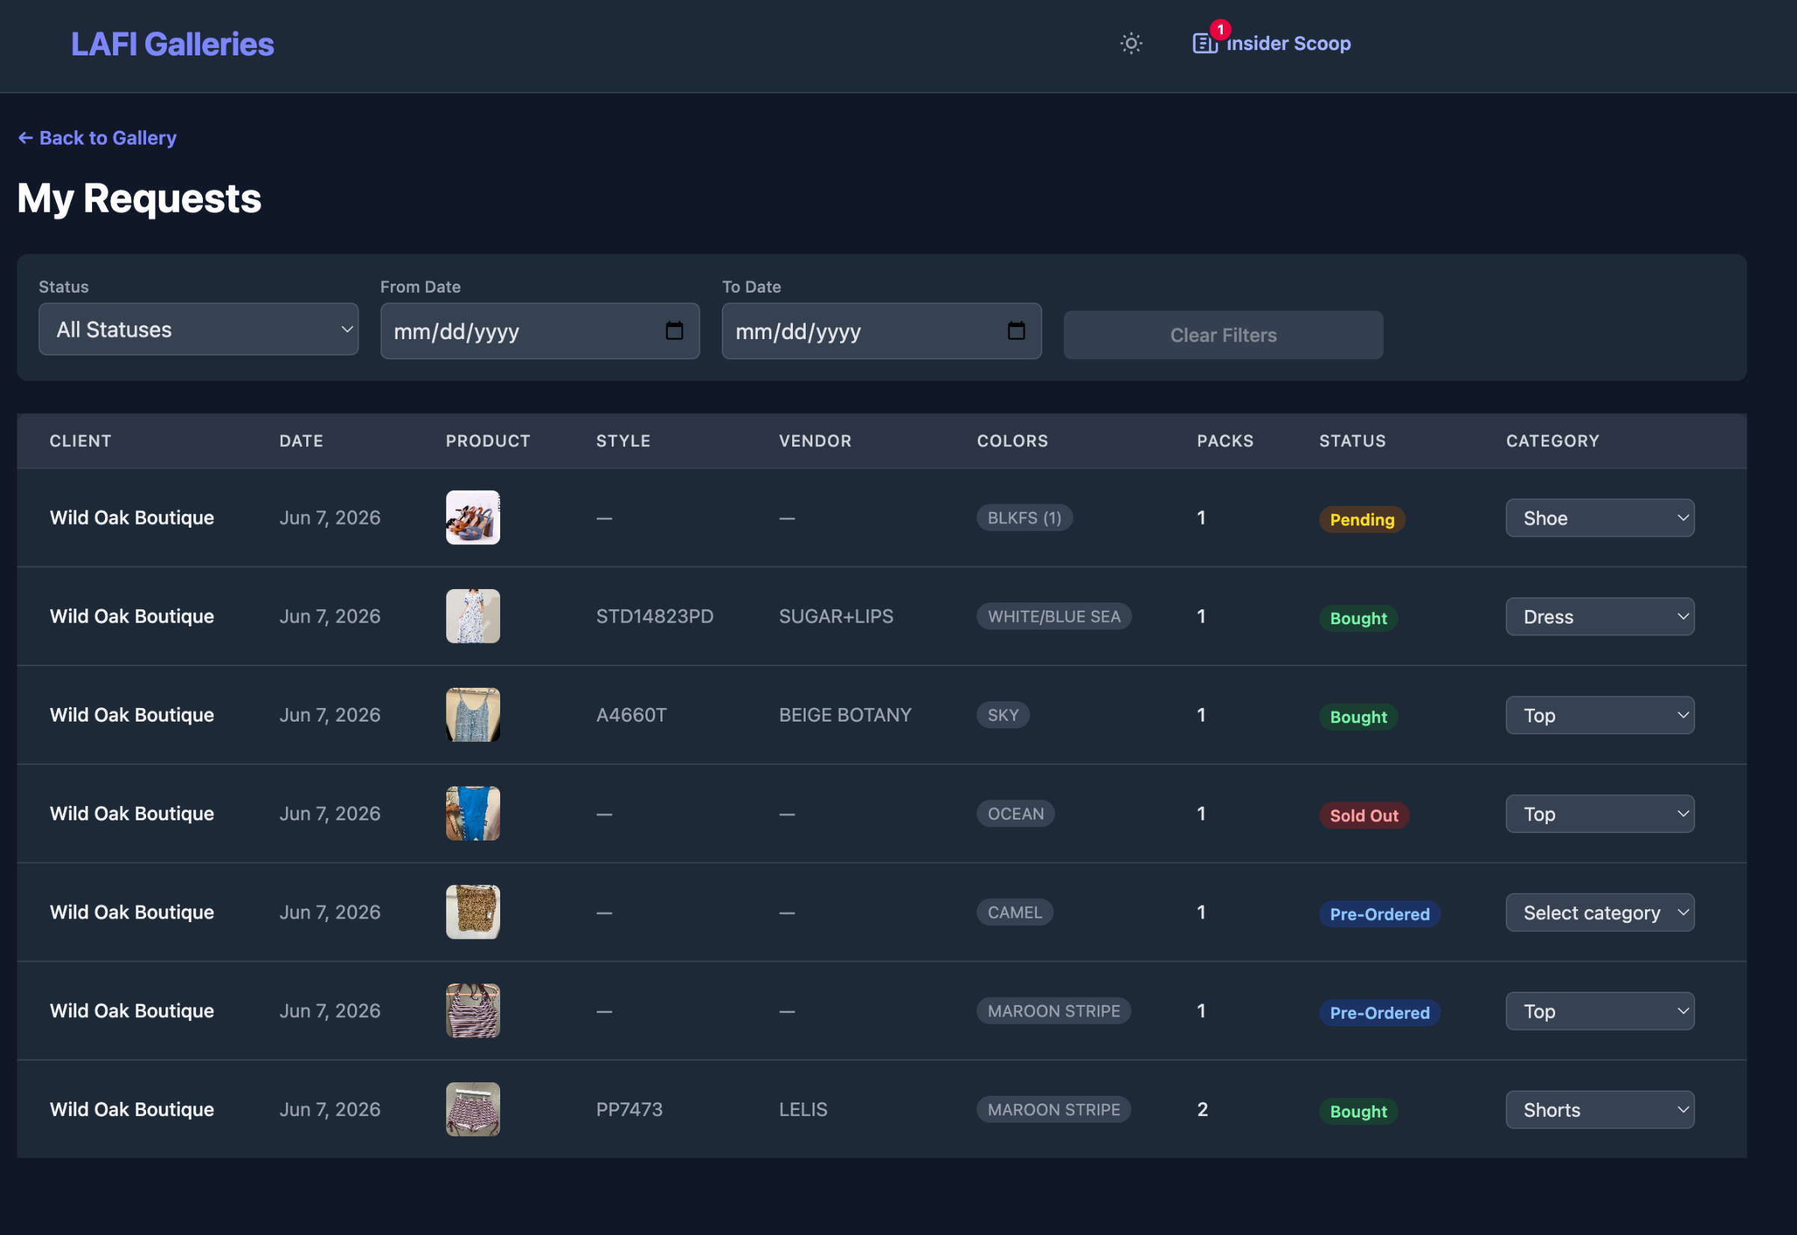The height and width of the screenshot is (1235, 1797).
Task: Click the Pre-Ordered badge in the CAMEL row
Action: click(1379, 914)
